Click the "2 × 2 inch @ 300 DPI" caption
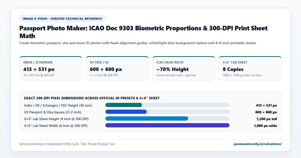301x158 pixels. click(104, 75)
